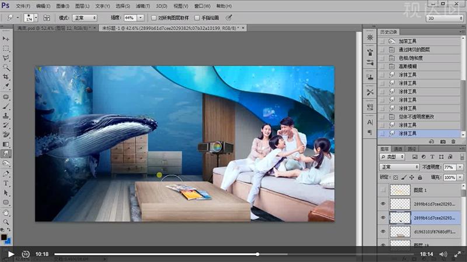Screen dimensions: 467x262
Task: Select the Crop tool
Action: 6,77
